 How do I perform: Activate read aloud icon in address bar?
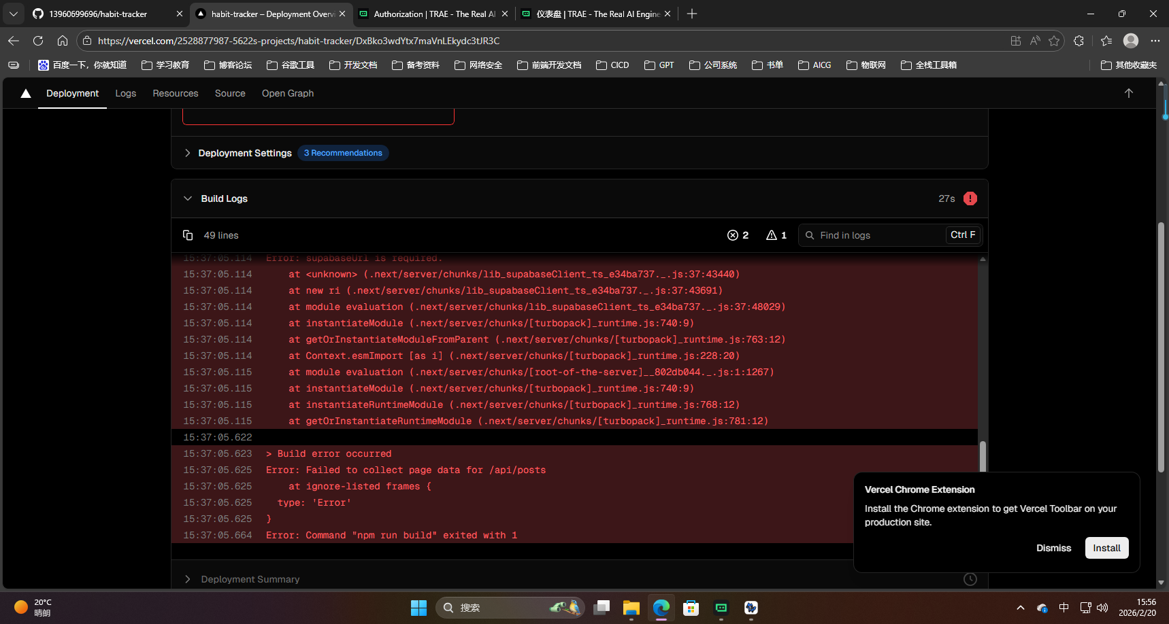(1035, 41)
